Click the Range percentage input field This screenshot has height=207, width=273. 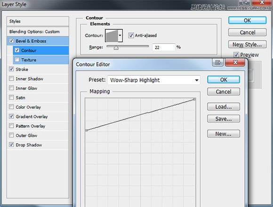[164, 47]
